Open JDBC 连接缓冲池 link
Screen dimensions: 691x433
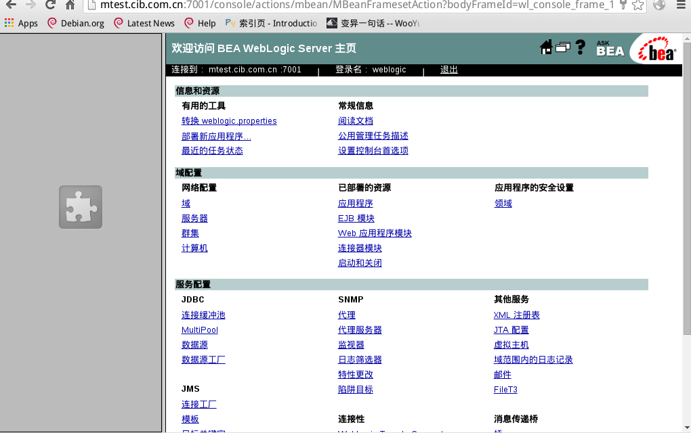tap(203, 315)
